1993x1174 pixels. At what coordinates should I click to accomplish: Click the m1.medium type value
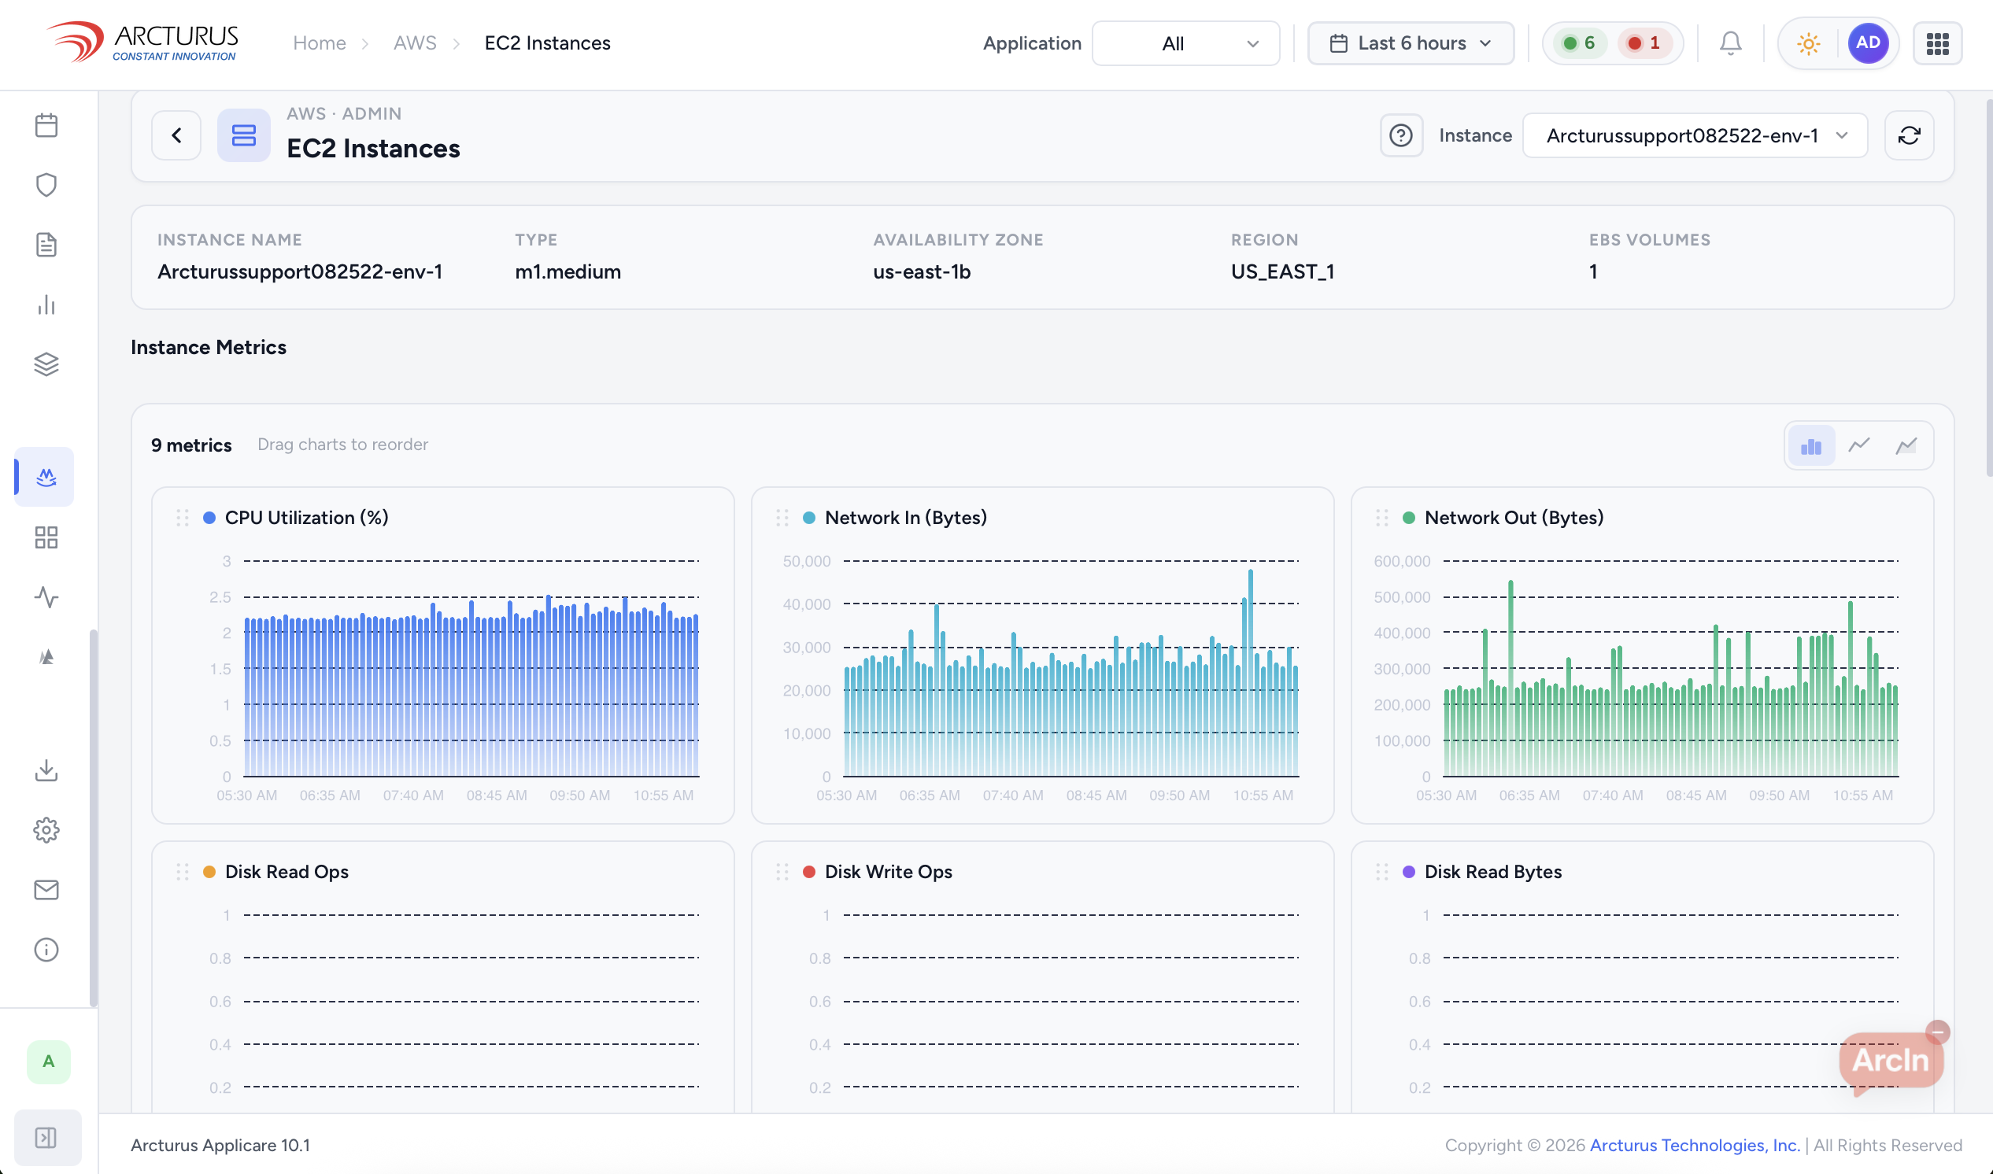click(568, 271)
